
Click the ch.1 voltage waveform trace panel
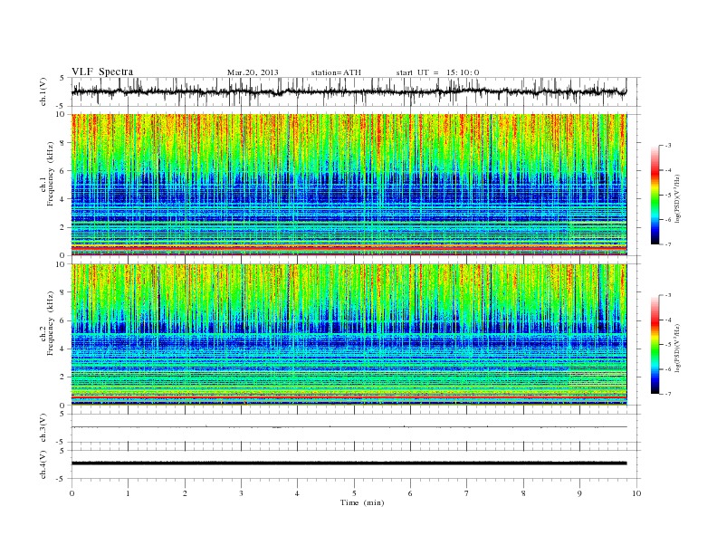pos(355,91)
